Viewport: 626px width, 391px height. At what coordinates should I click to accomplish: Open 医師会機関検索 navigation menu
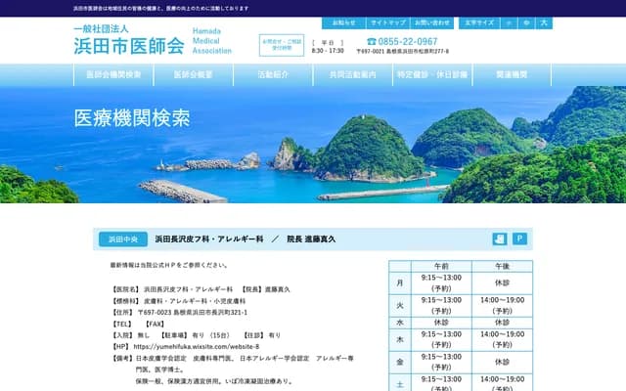(113, 75)
